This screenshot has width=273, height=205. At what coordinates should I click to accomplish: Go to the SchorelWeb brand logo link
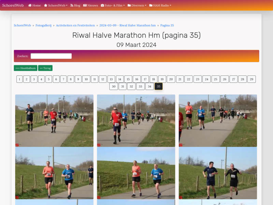coord(13,5)
